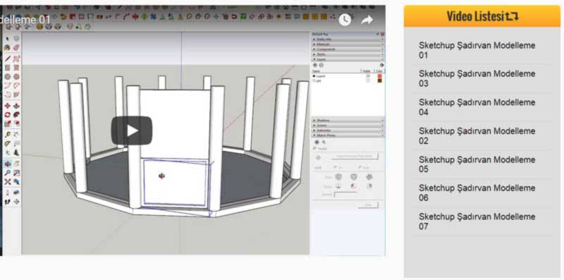Viewport: 564px width, 280px height.
Task: Expand the Instructor tray panel
Action: click(x=348, y=130)
